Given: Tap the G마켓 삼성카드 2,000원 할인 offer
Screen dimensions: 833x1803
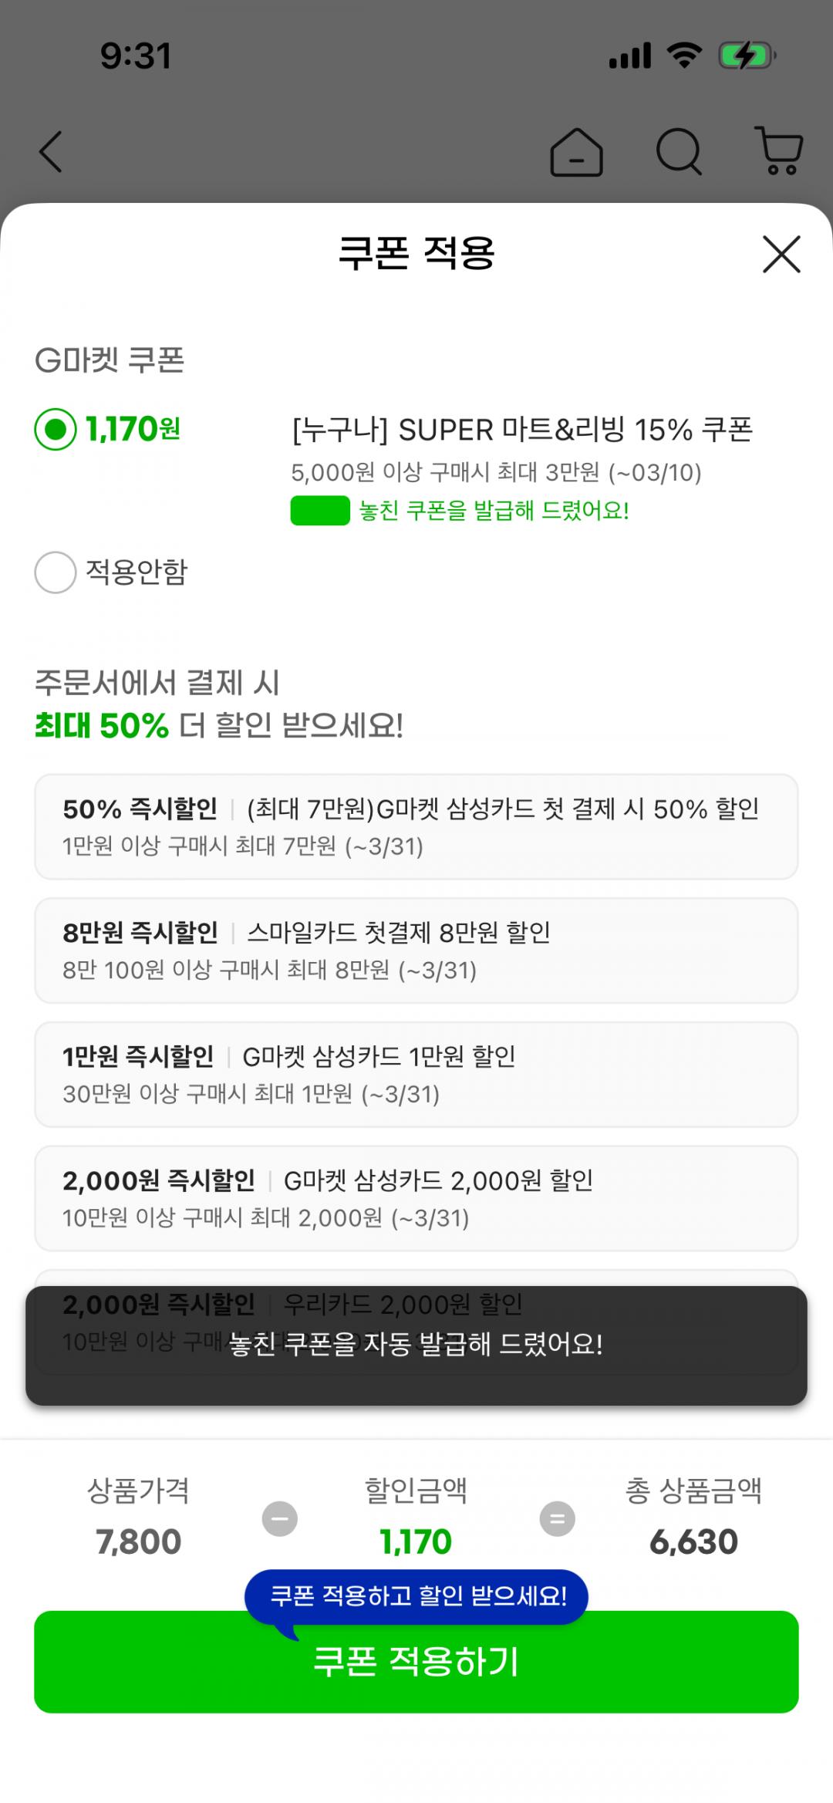Looking at the screenshot, I should tap(416, 1198).
